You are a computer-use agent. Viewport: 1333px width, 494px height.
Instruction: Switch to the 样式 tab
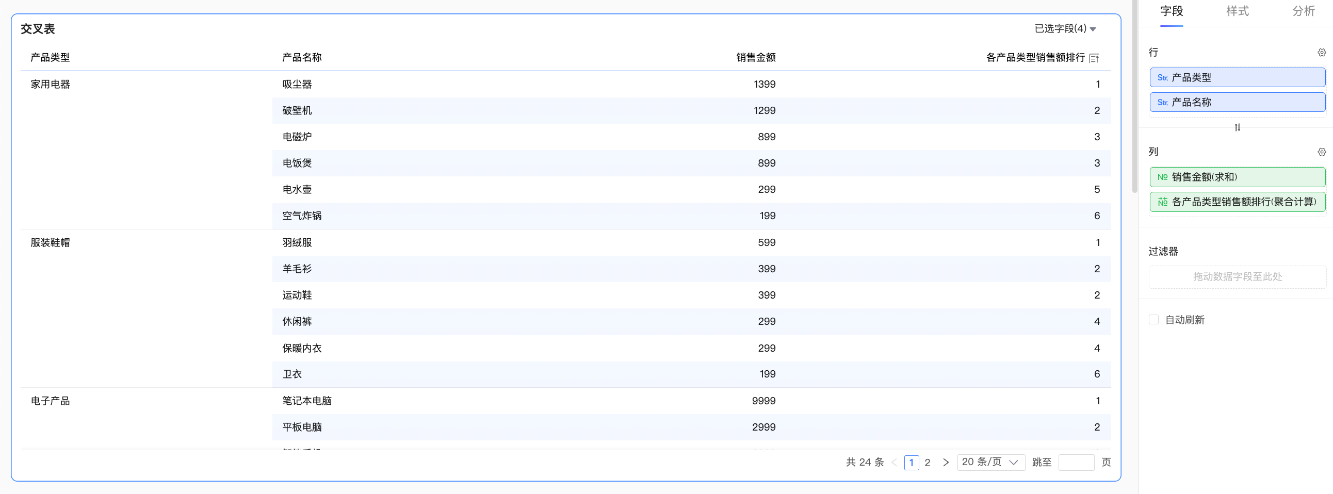coord(1237,11)
